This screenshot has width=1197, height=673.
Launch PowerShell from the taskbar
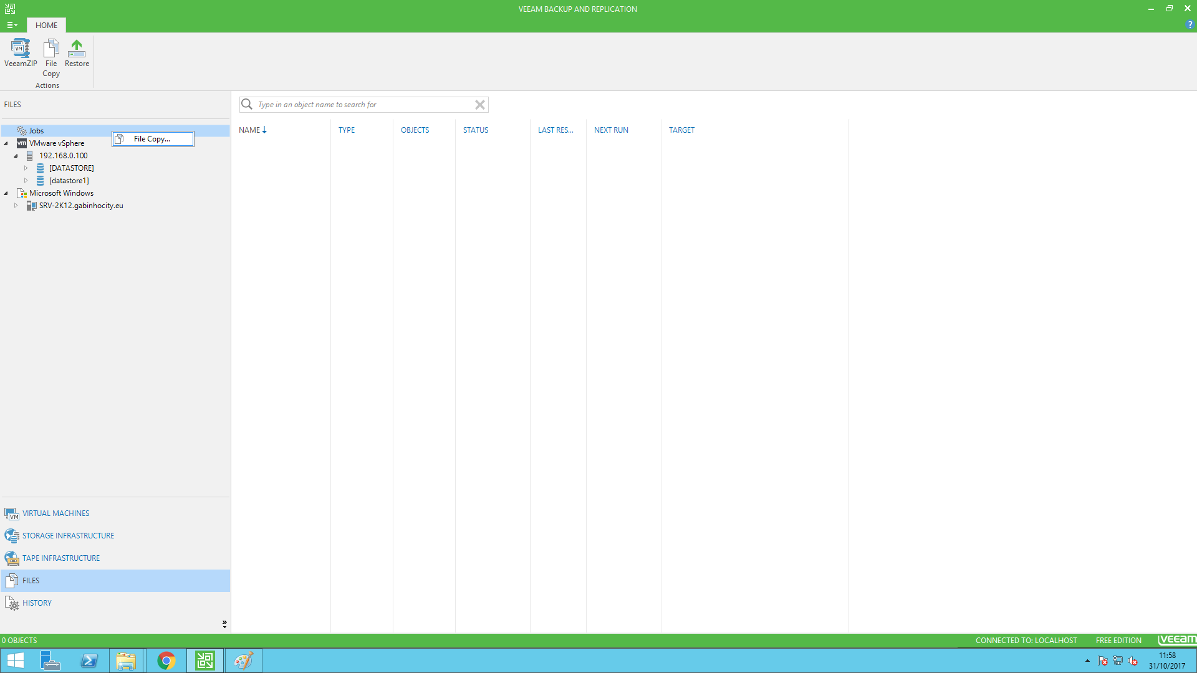point(89,661)
